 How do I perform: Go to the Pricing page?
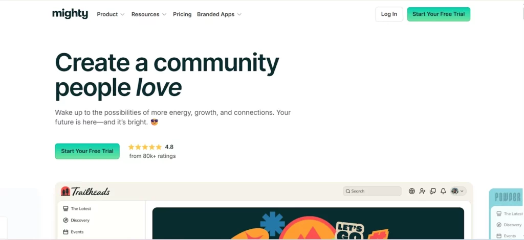tap(182, 14)
